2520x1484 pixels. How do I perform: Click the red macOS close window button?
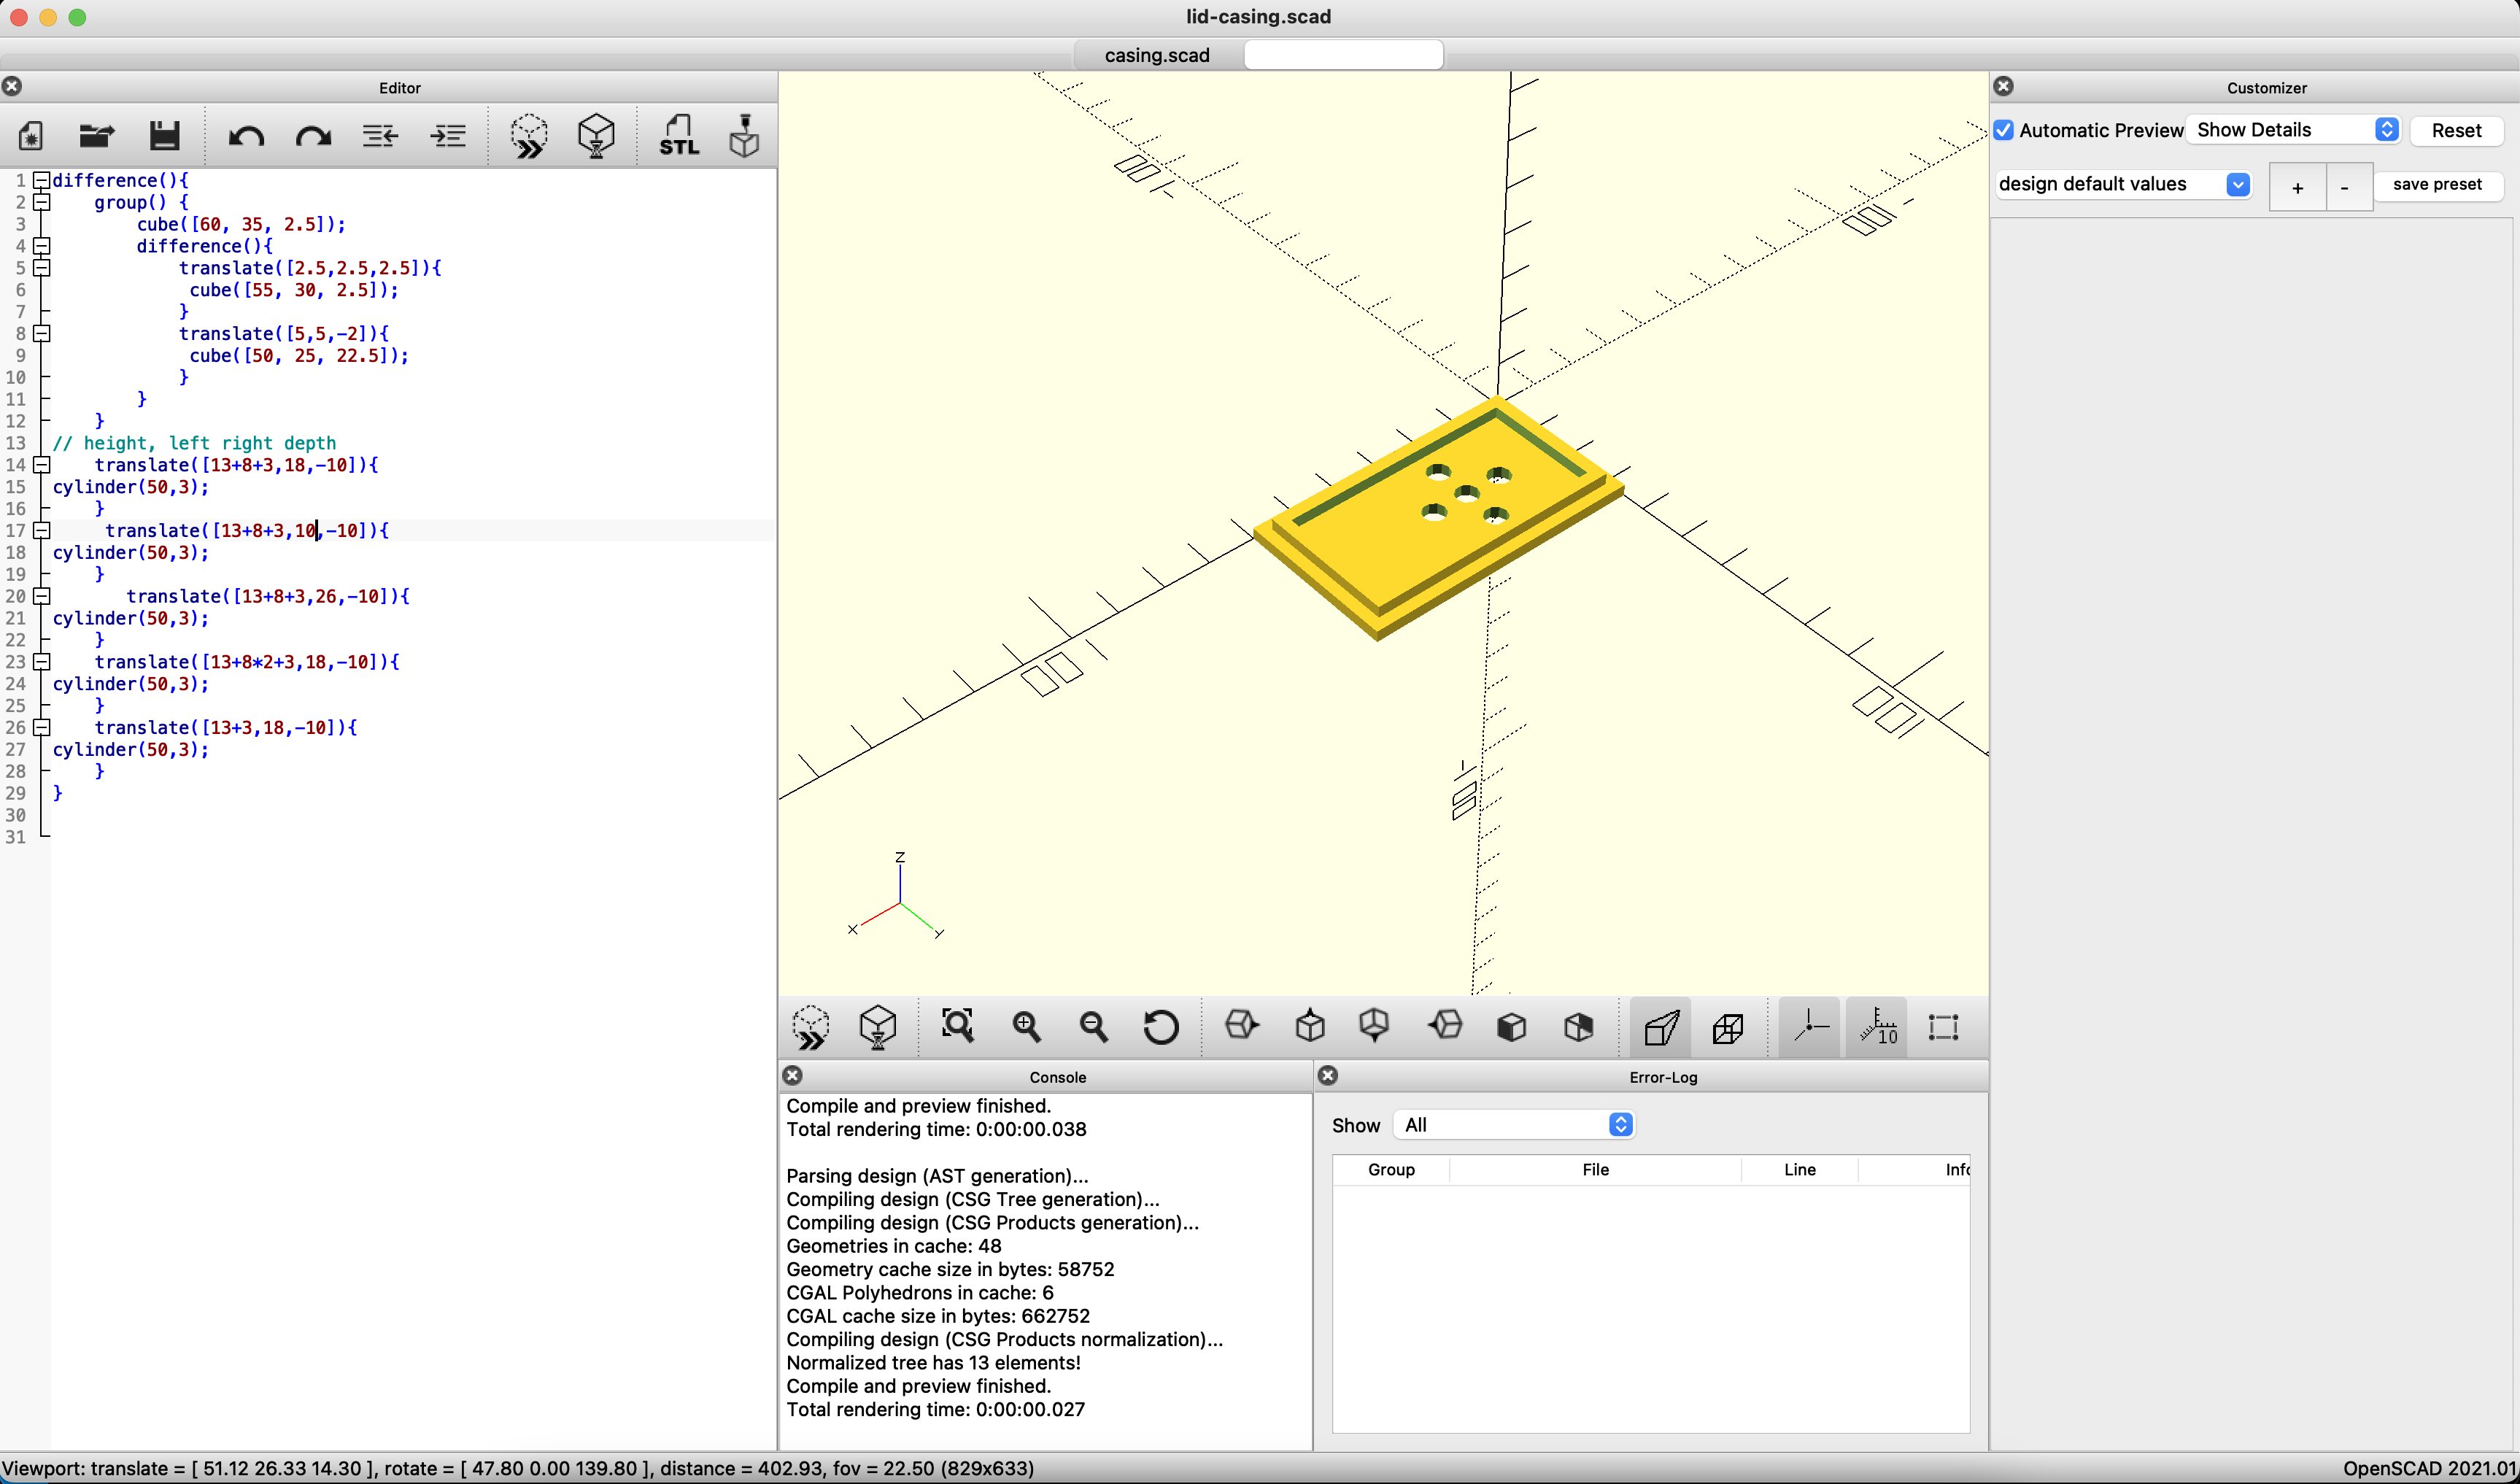(x=19, y=17)
